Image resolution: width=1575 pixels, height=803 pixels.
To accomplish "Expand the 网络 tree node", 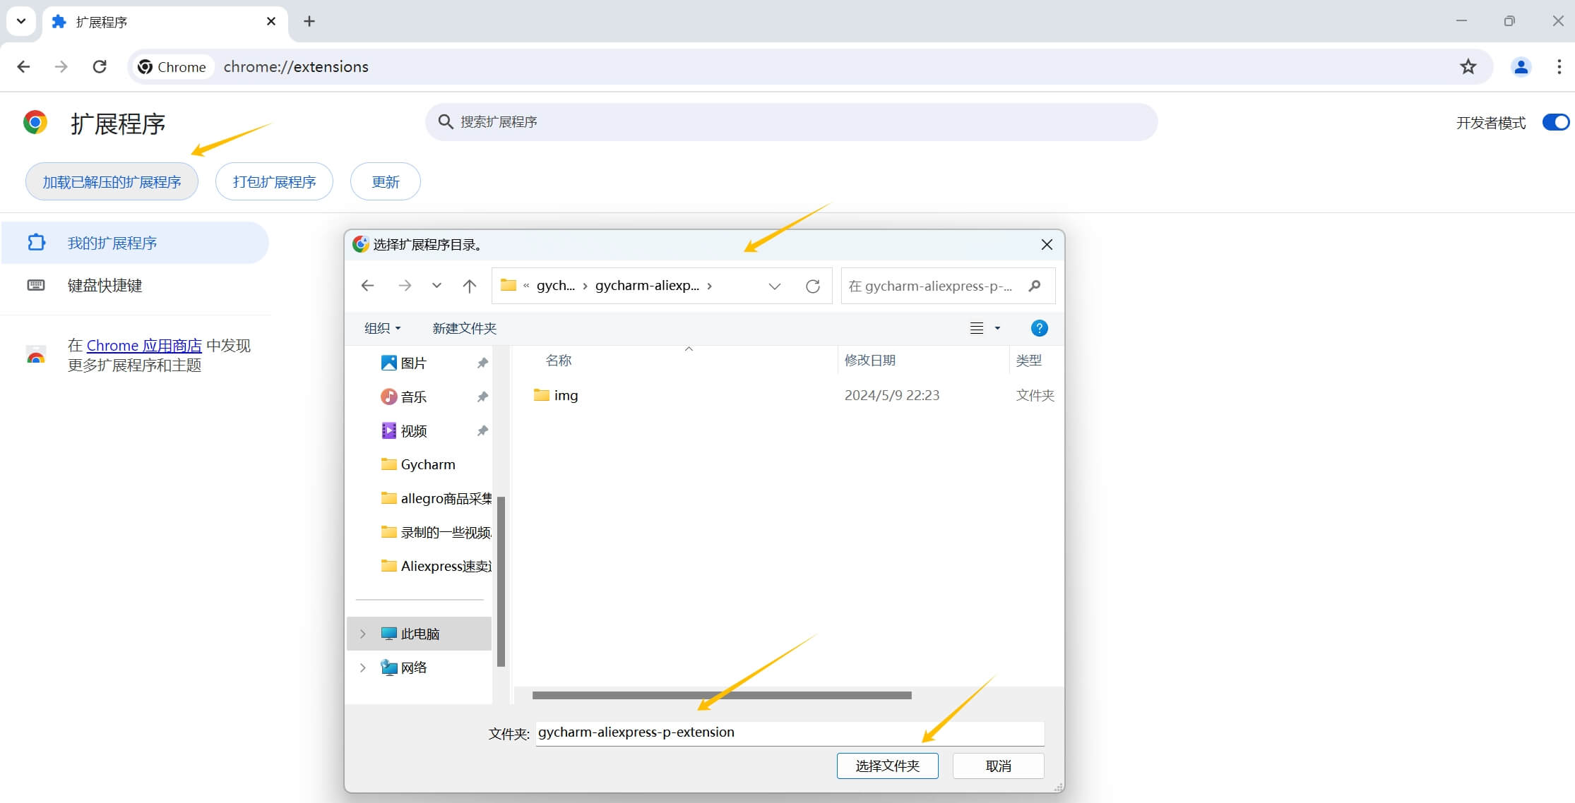I will click(363, 668).
